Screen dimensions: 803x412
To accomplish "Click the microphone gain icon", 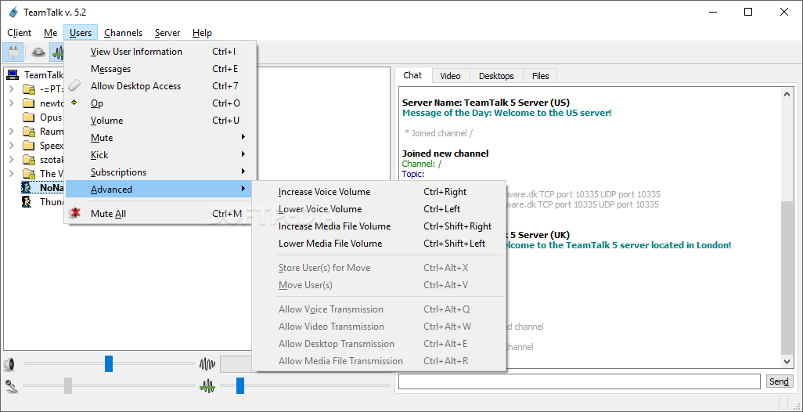I will [11, 386].
